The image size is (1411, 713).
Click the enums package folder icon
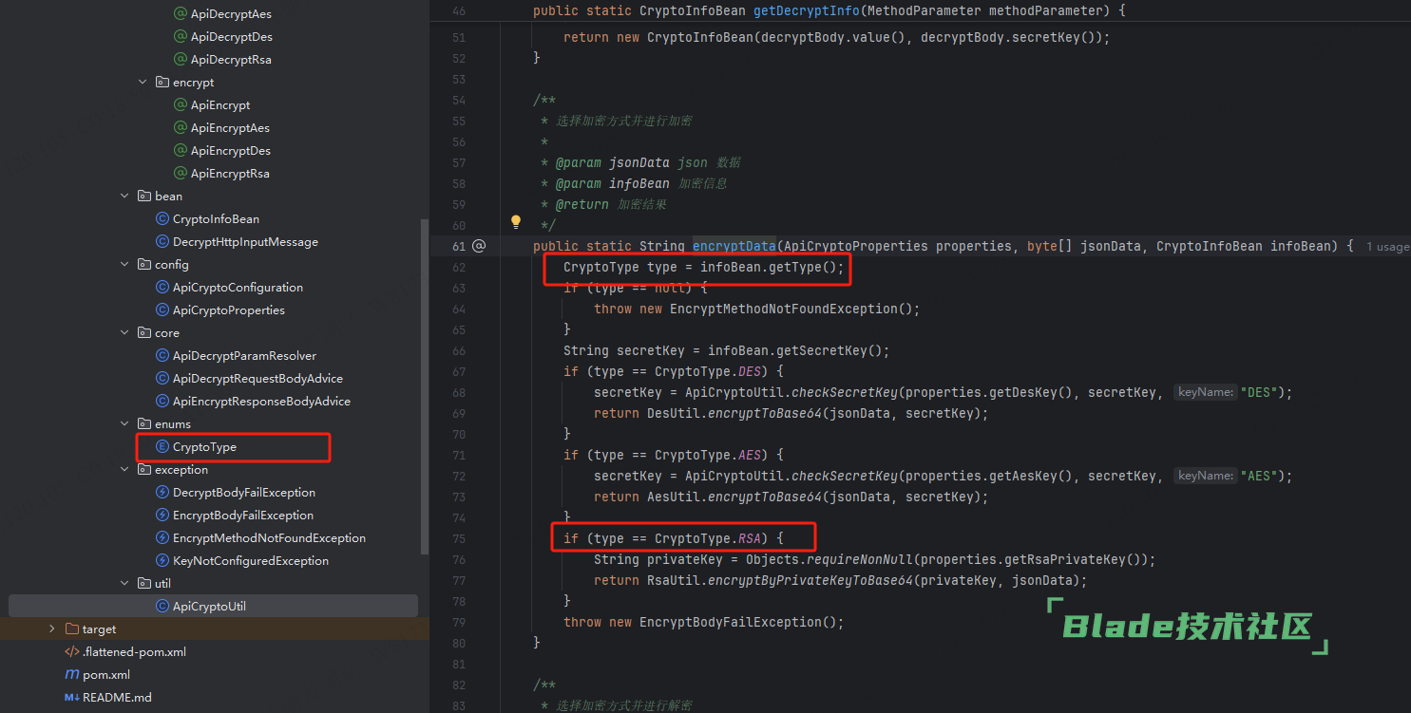(144, 424)
